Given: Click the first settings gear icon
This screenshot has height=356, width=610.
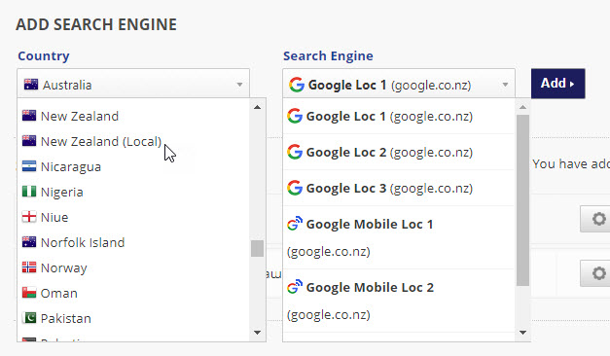Looking at the screenshot, I should (x=598, y=219).
